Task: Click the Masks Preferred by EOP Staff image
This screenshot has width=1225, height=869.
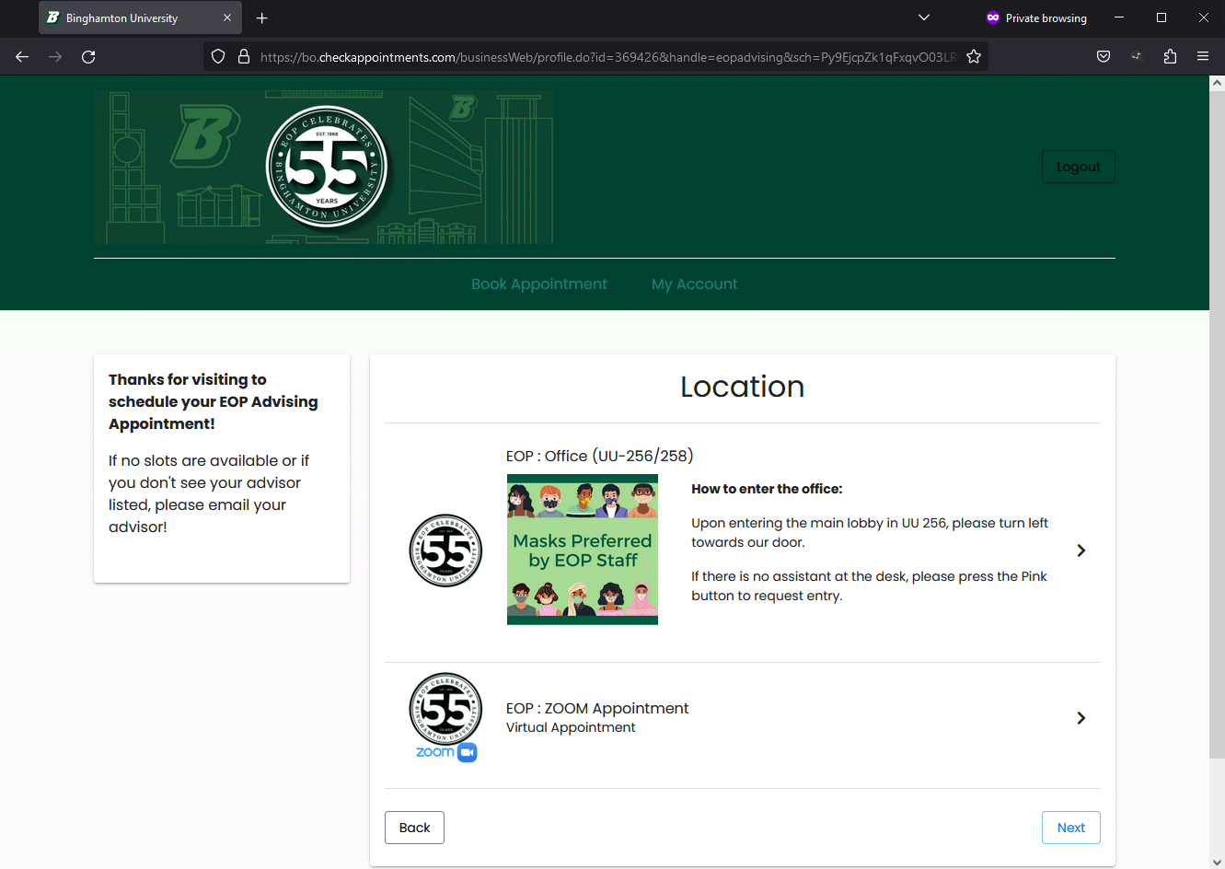Action: [x=583, y=550]
